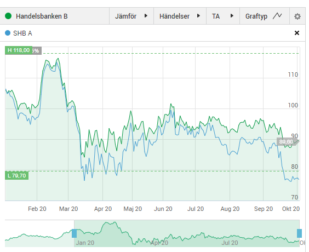Click the blue SHB A color dot

8,33
